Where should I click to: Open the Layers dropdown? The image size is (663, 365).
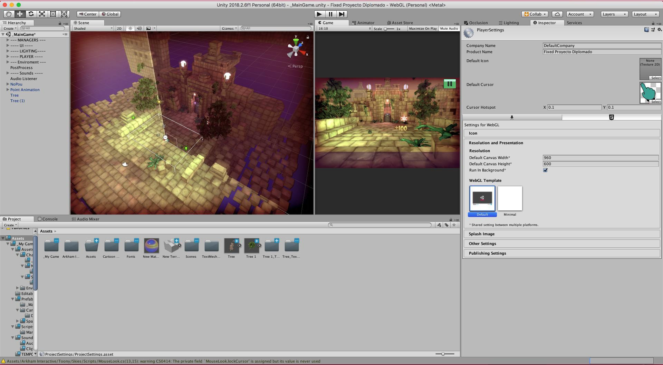coord(614,14)
